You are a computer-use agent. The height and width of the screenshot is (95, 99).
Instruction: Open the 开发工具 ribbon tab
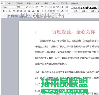[x=64, y=3]
